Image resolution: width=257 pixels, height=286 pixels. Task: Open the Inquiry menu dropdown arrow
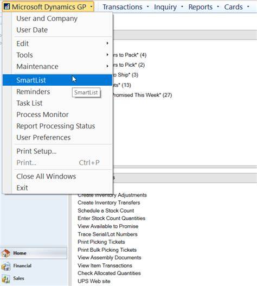(x=182, y=7)
